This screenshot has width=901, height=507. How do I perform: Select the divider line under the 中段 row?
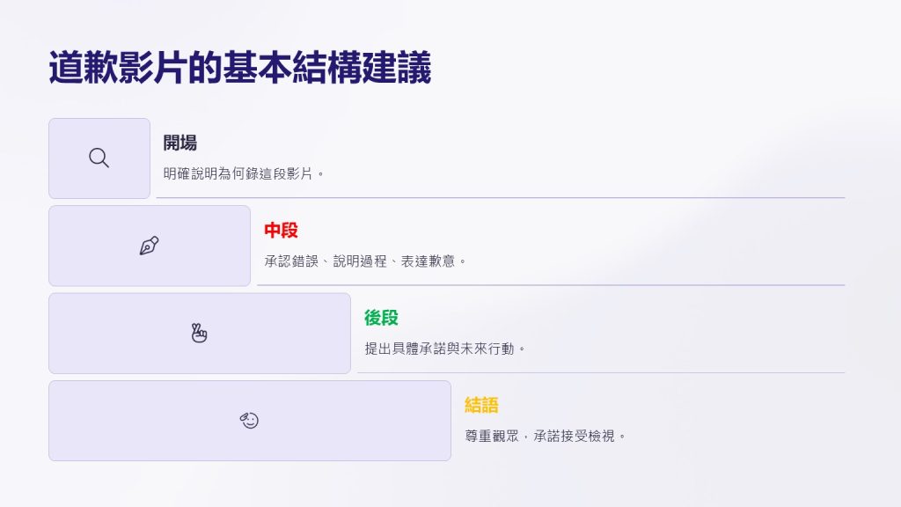551,285
